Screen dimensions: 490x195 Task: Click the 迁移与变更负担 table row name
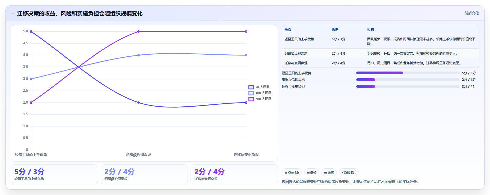(296, 63)
